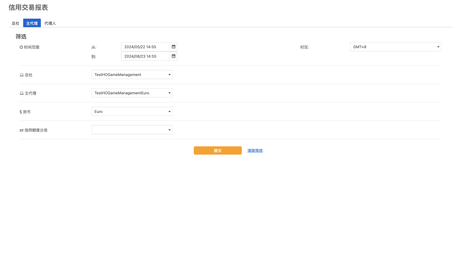This screenshot has height=275, width=458.
Task: Expand the Euro currency dropdown
Action: [132, 111]
